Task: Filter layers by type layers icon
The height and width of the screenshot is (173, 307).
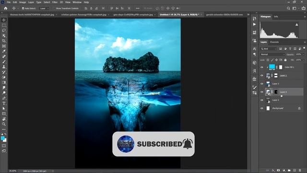Action: tap(290, 49)
